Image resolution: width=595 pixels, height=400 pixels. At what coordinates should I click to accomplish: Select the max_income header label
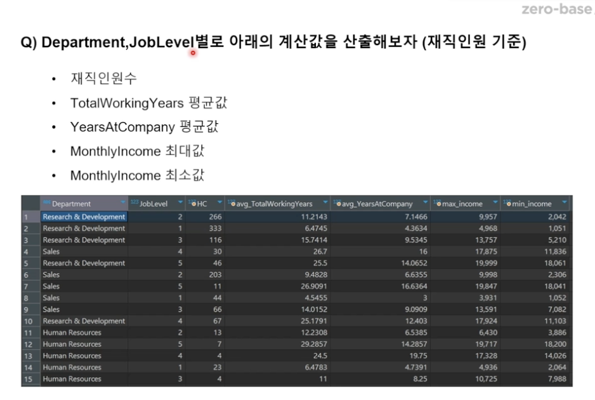click(x=462, y=204)
